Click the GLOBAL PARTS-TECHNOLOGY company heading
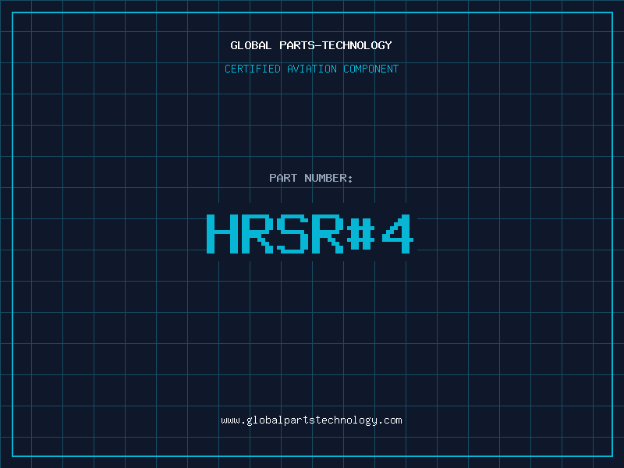The width and height of the screenshot is (624, 468). (x=311, y=45)
